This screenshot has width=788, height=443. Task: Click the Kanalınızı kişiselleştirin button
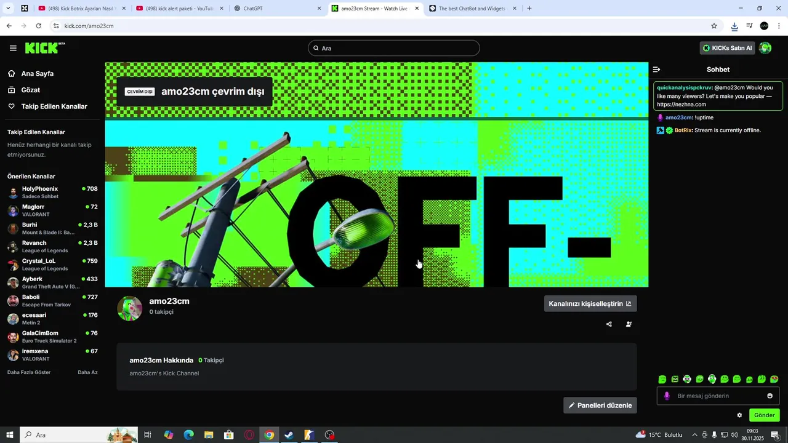coord(590,303)
